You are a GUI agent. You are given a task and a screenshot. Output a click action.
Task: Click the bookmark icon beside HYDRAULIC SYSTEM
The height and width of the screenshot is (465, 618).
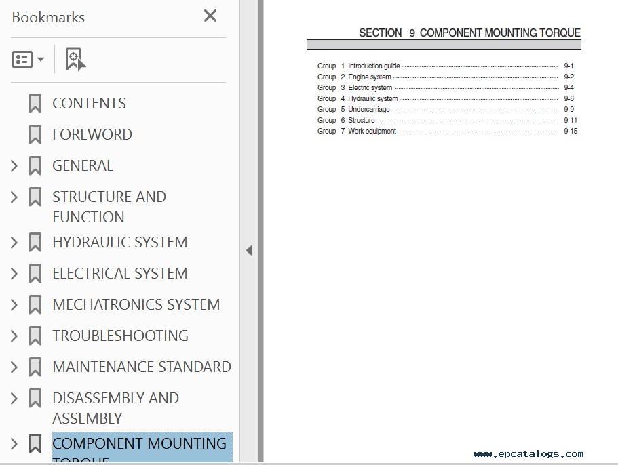35,242
